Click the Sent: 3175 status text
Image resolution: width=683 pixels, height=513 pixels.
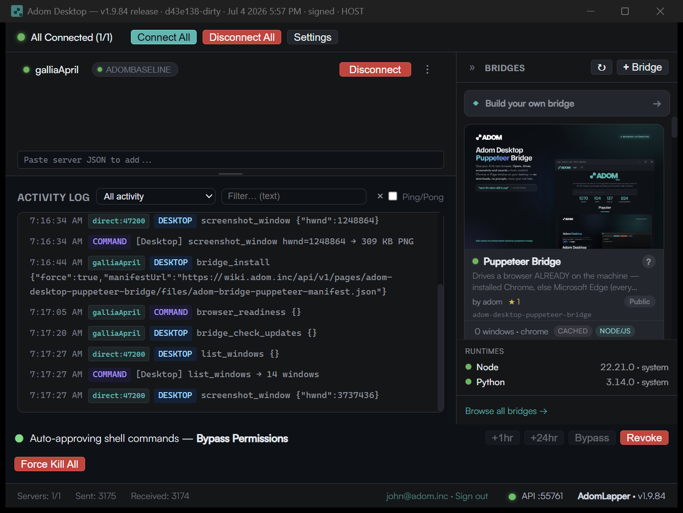coord(96,496)
